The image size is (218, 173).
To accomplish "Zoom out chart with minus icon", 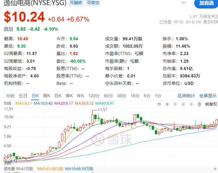I will click(175, 104).
